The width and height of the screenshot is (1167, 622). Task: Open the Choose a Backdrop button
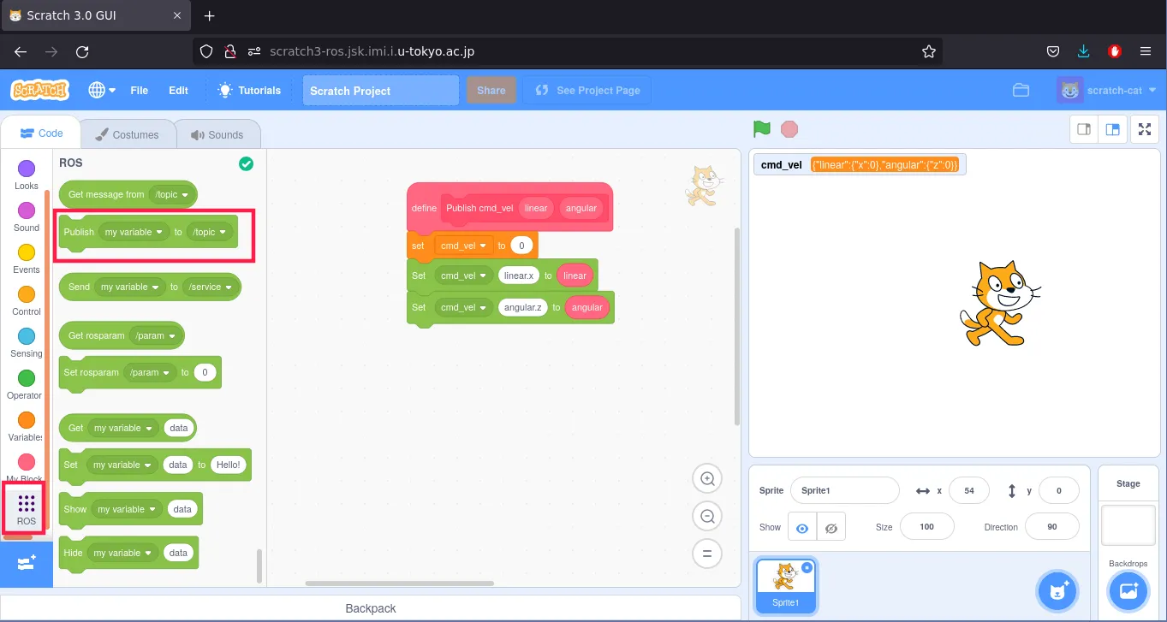tap(1128, 590)
